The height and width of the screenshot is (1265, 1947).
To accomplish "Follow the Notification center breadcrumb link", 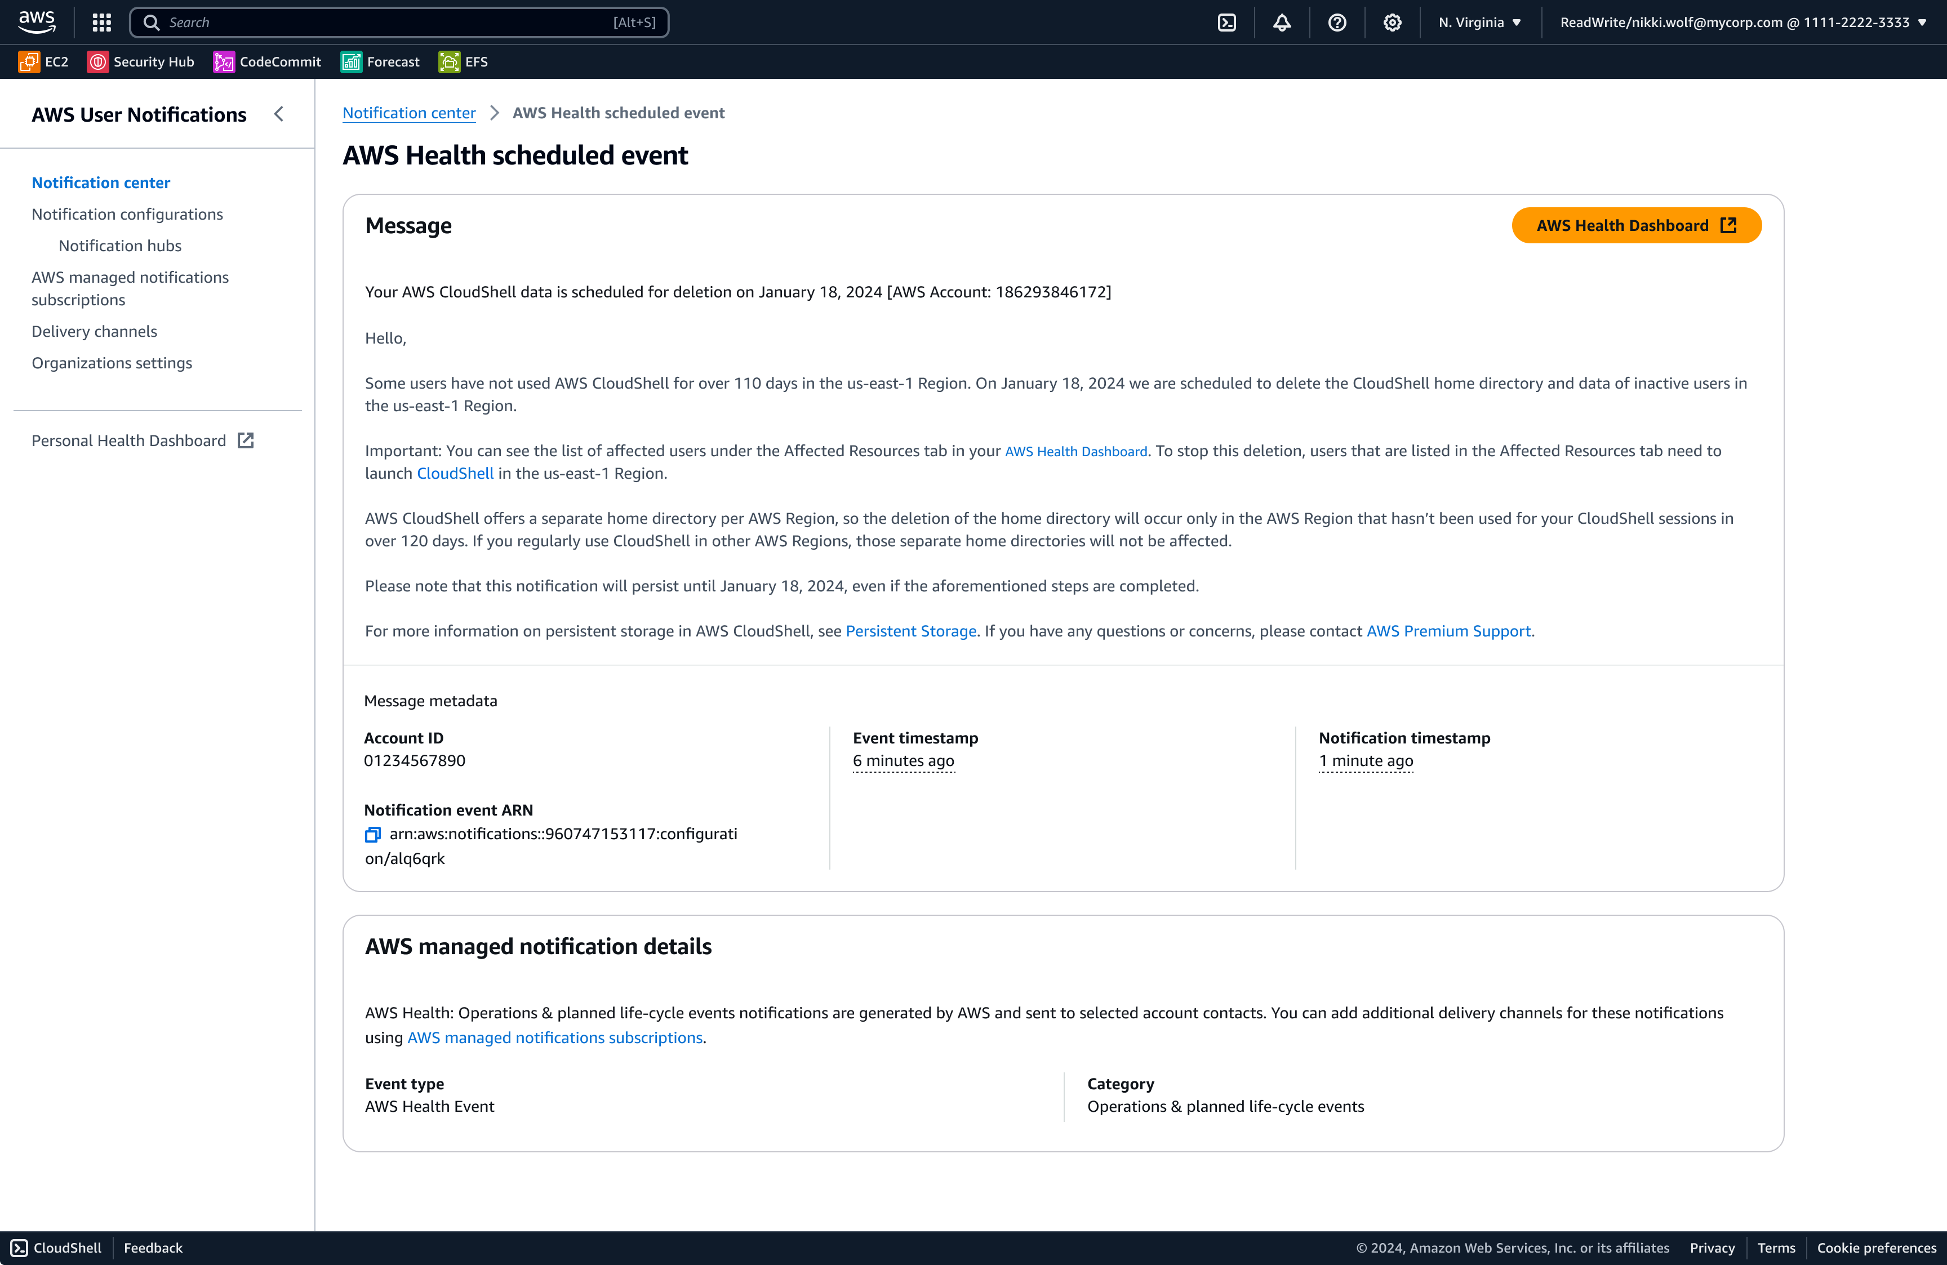I will [409, 113].
